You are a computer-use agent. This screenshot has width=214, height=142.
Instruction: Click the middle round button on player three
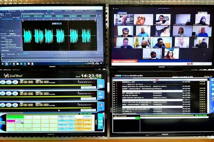pyautogui.click(x=9, y=105)
